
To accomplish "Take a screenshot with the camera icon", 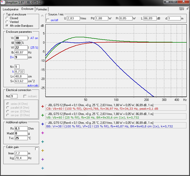I will 181,9.
